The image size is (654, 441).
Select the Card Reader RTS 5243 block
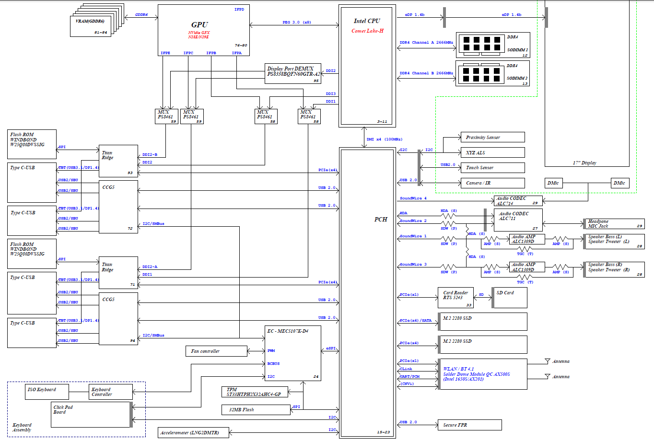pyautogui.click(x=455, y=298)
